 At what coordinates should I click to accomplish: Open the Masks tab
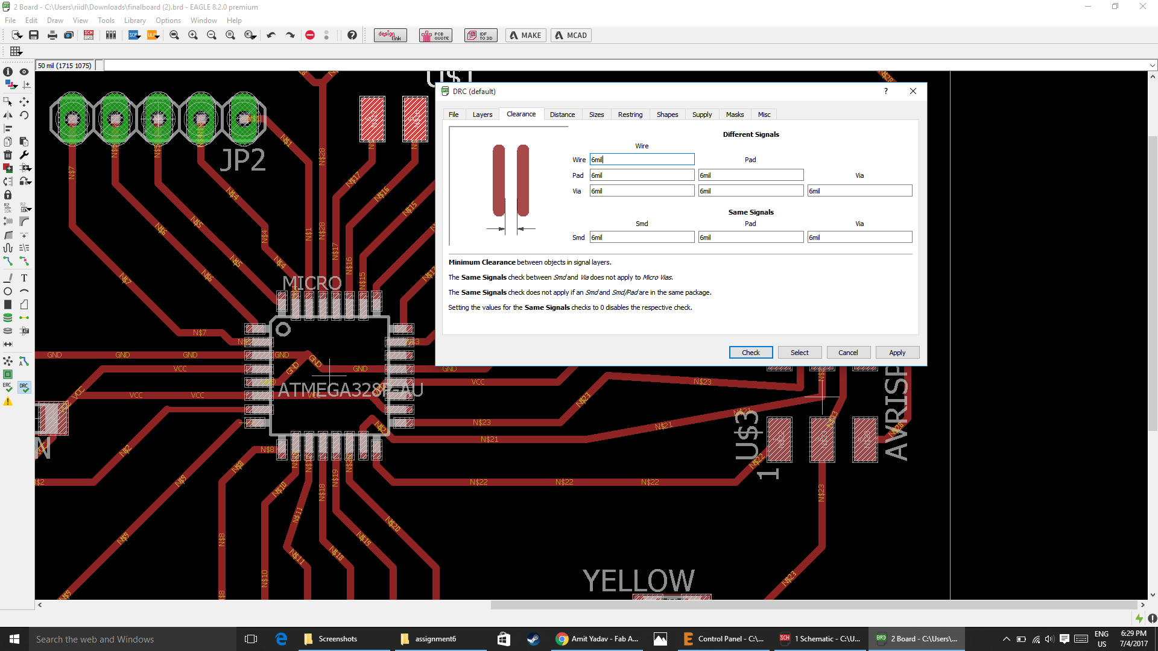tap(735, 115)
